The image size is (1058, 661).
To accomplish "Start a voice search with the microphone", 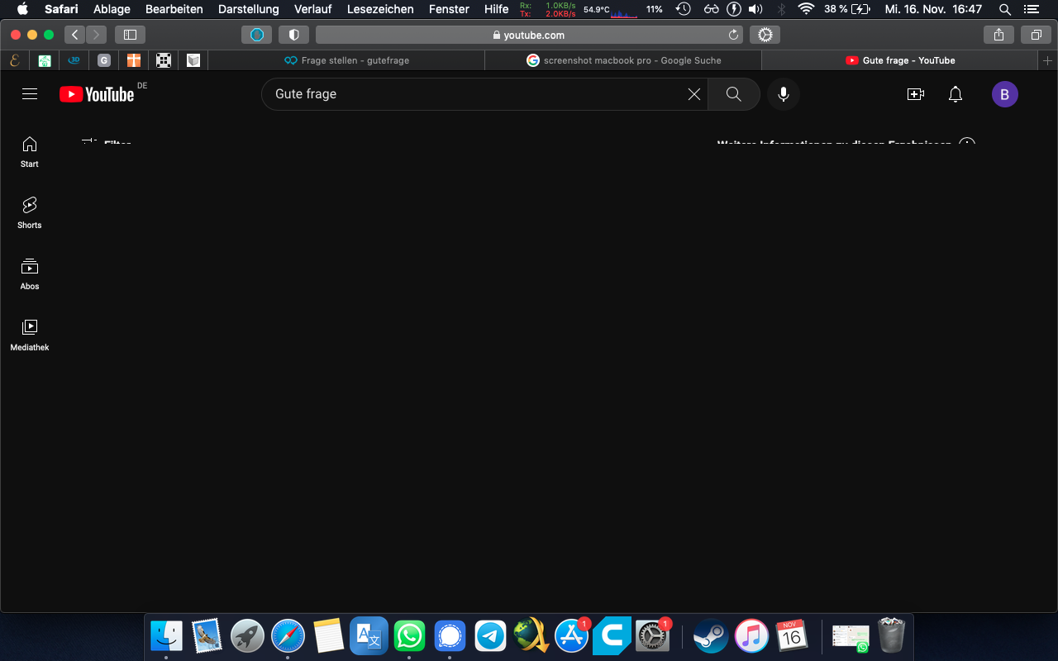I will pyautogui.click(x=783, y=94).
